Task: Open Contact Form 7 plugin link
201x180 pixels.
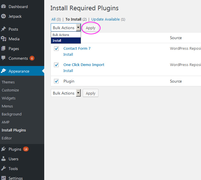Action: coord(77,49)
